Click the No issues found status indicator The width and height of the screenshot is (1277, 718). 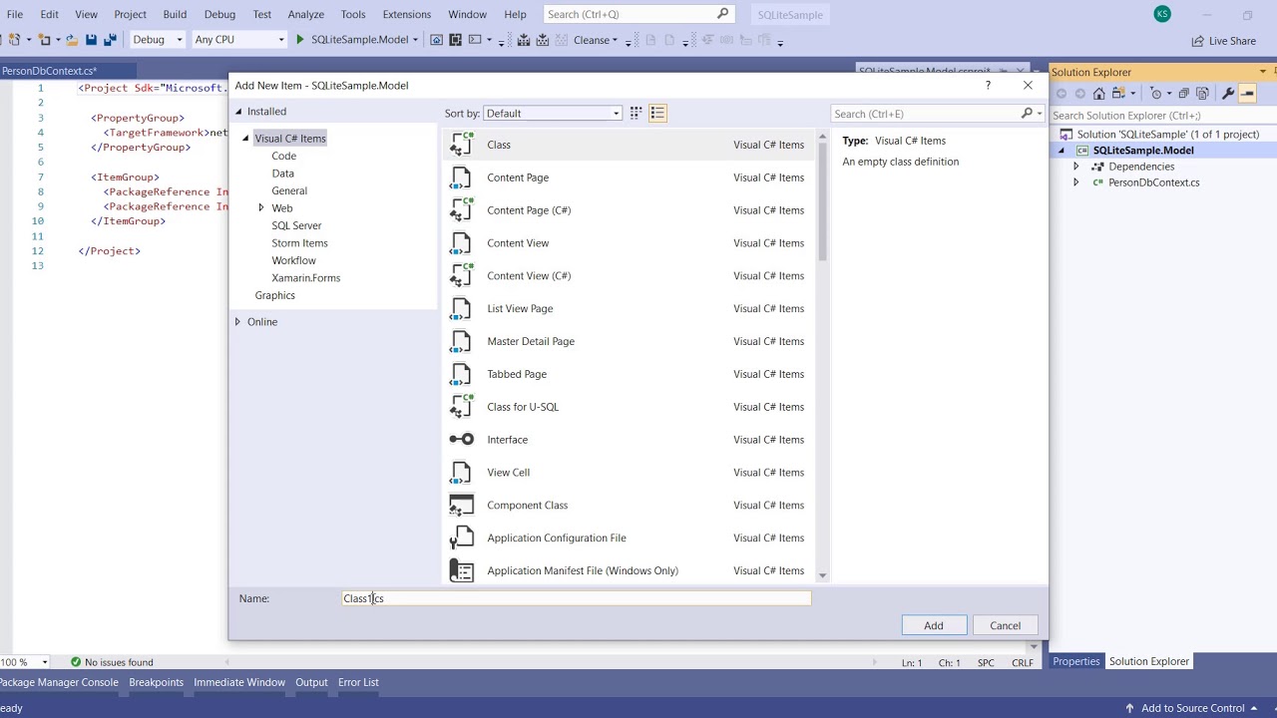112,662
